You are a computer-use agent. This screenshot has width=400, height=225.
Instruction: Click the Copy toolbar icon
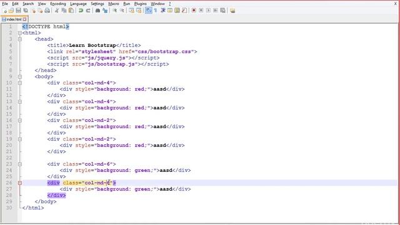coord(64,11)
